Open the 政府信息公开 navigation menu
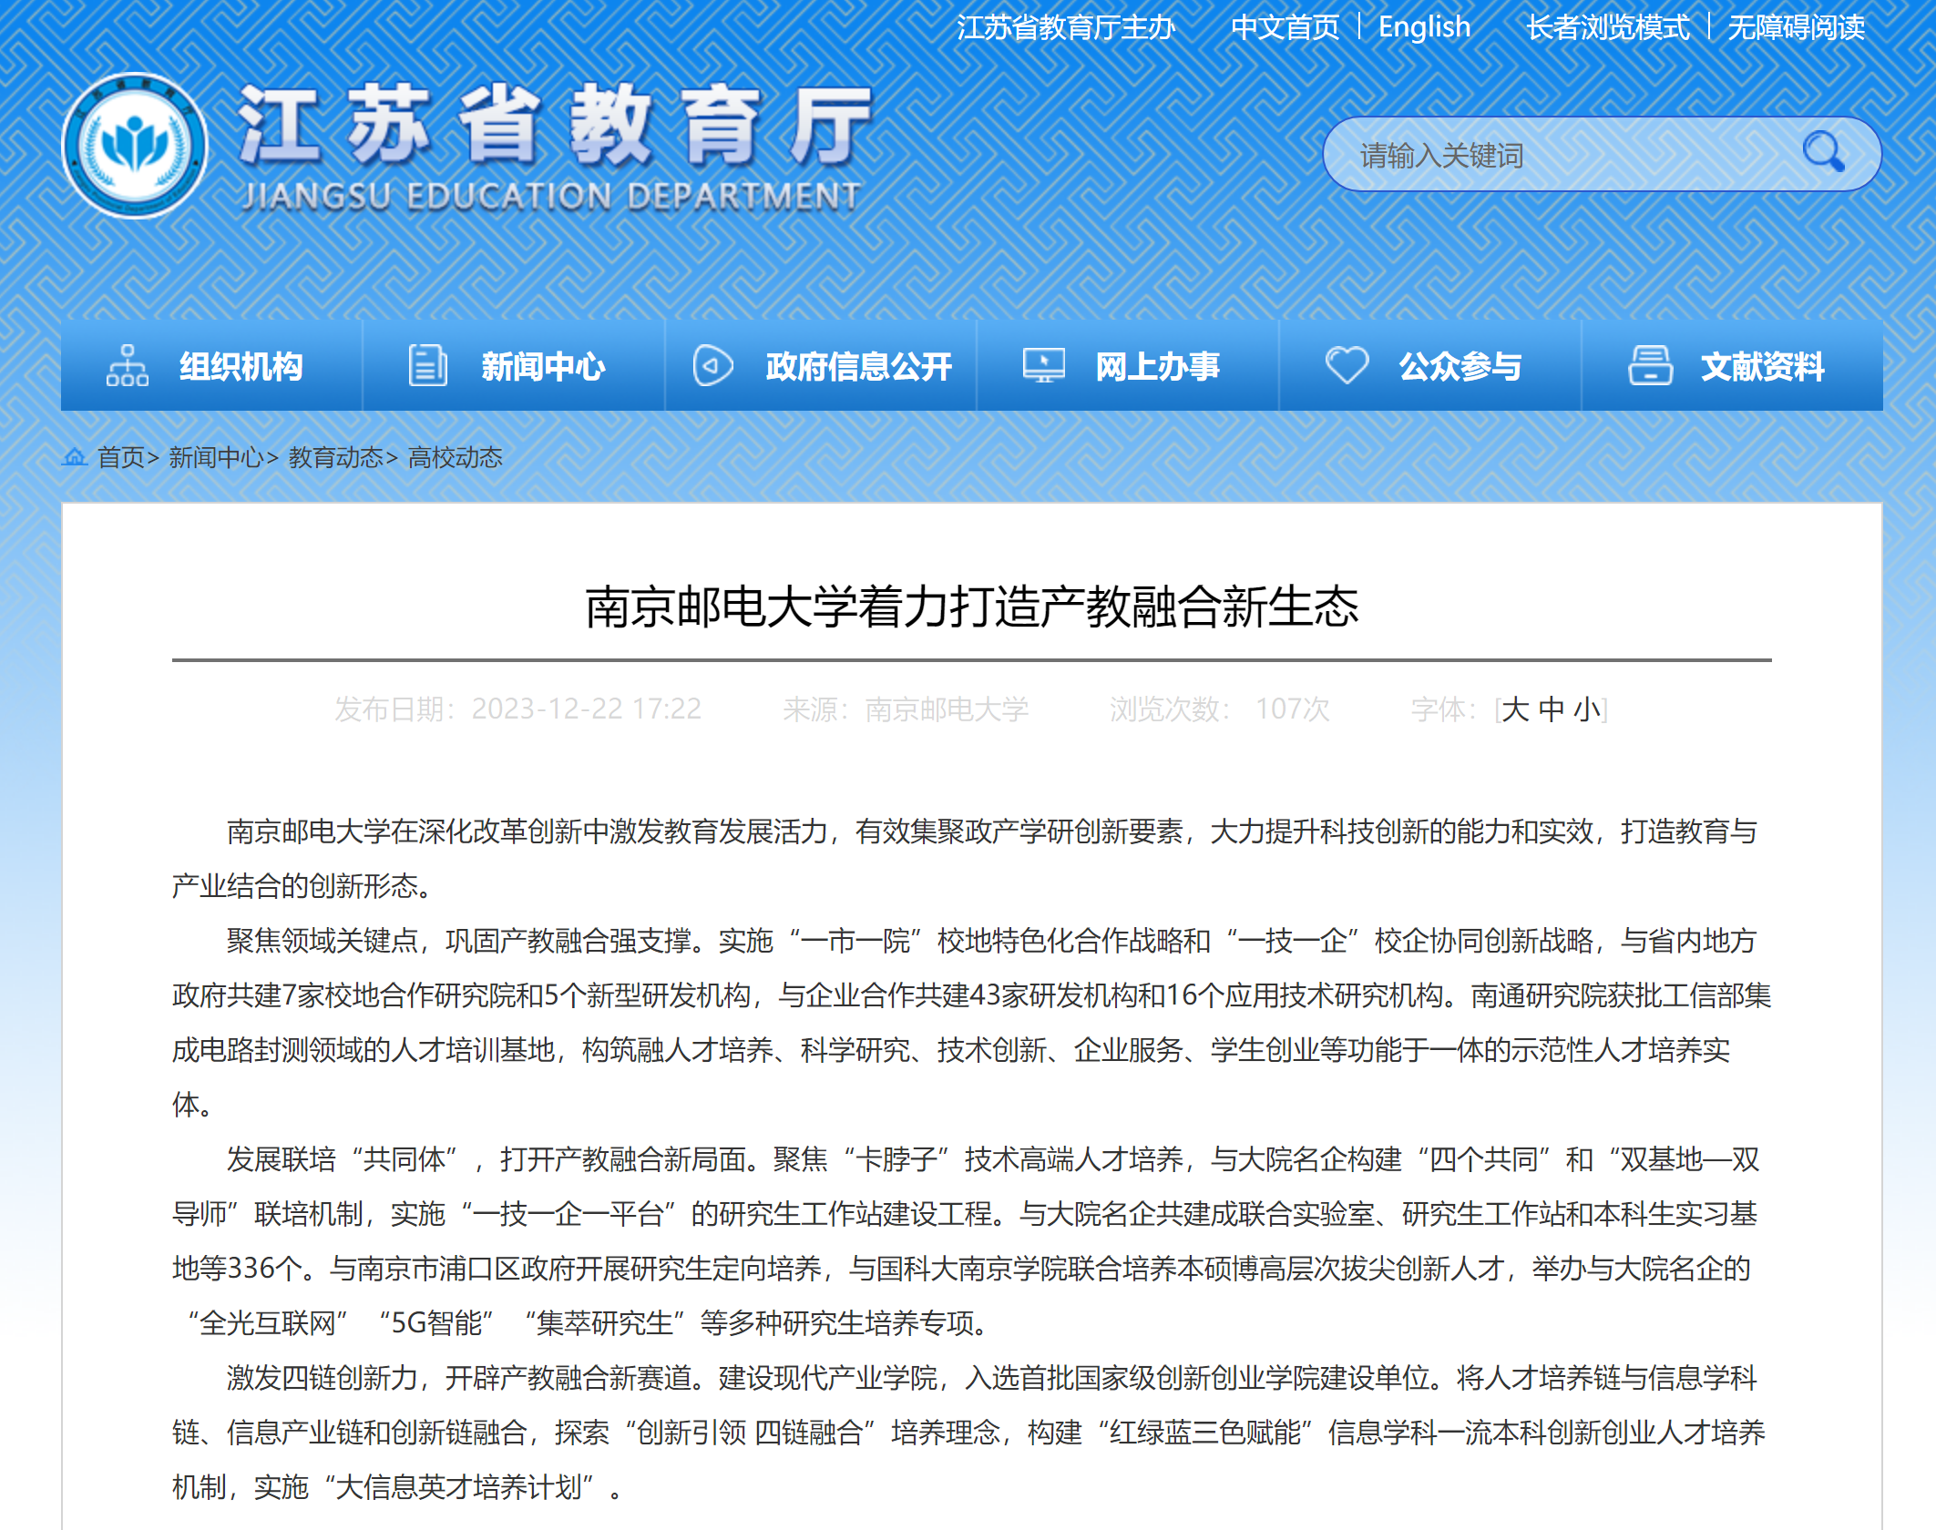The height and width of the screenshot is (1530, 1936). pos(858,366)
